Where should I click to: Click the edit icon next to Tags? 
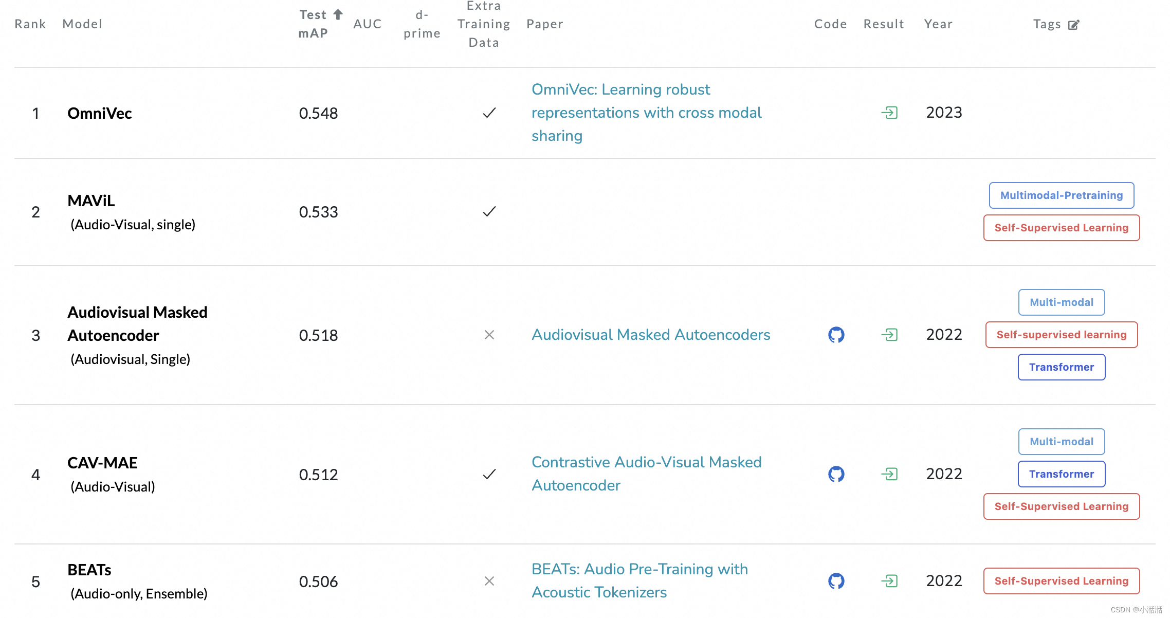[1073, 25]
